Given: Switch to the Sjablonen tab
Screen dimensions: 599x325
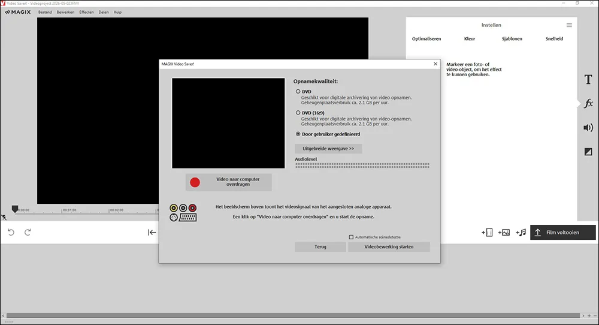Looking at the screenshot, I should tap(512, 38).
